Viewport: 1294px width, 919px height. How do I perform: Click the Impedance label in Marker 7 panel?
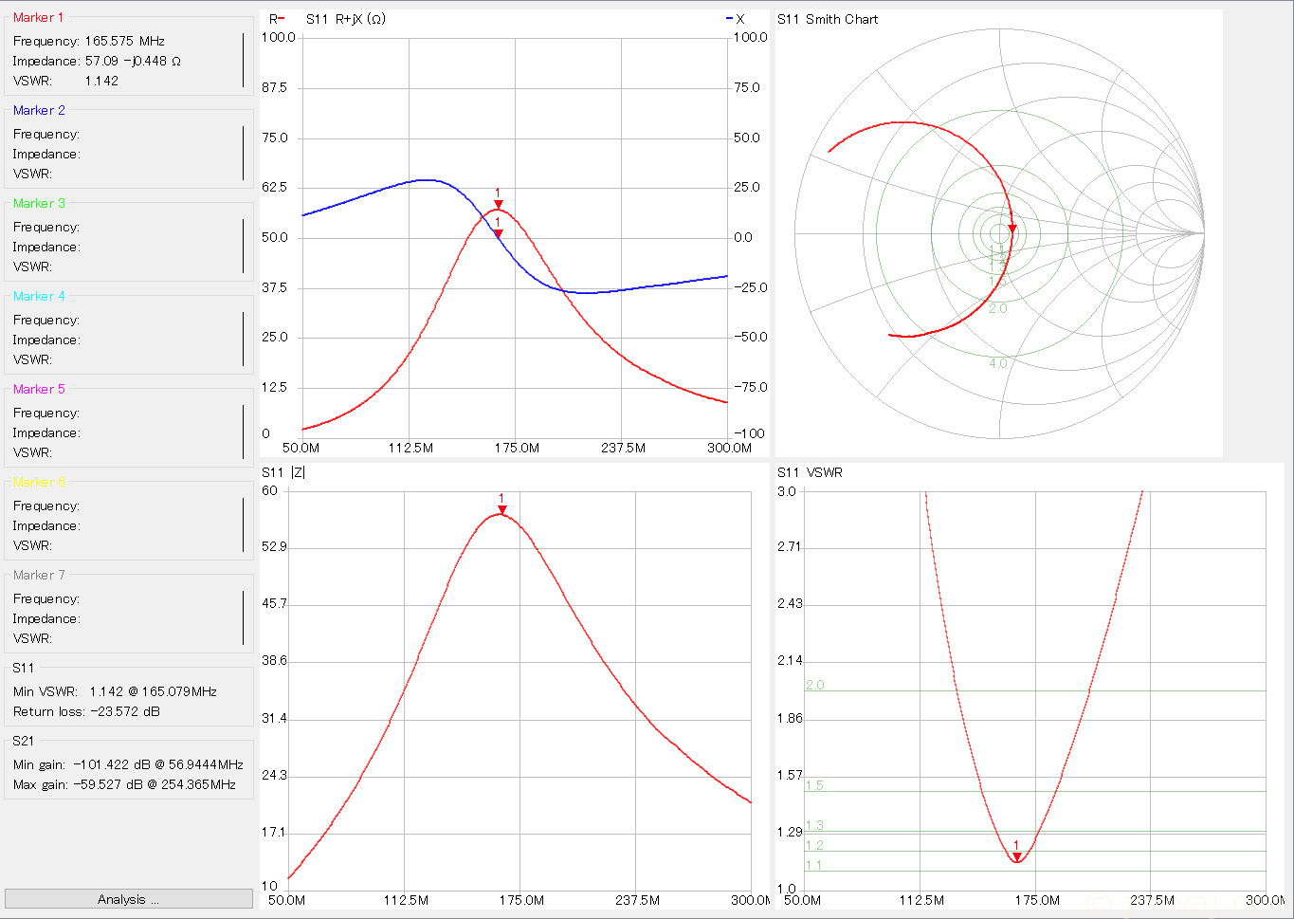point(46,618)
